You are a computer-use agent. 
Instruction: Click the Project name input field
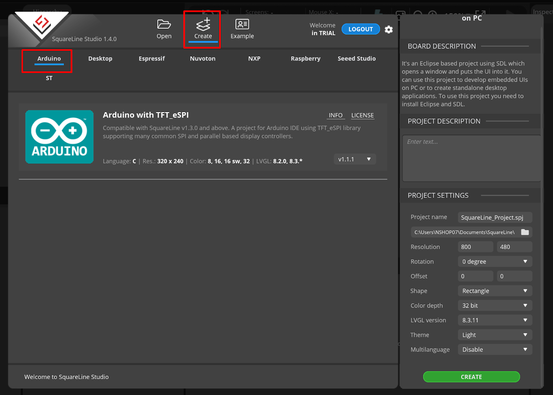495,217
